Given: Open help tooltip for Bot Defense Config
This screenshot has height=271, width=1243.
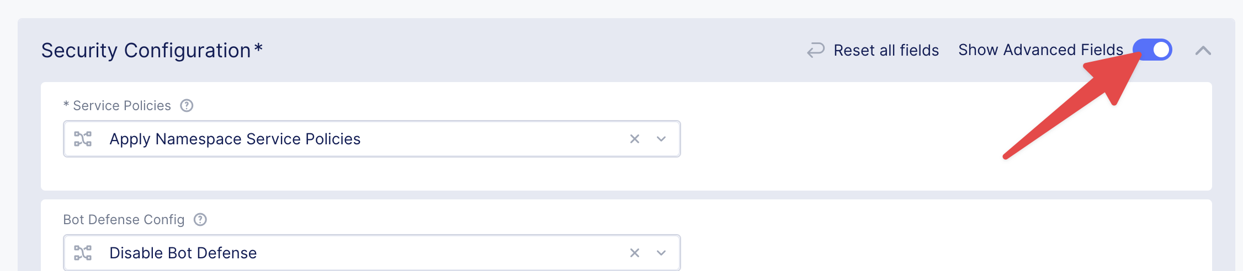Looking at the screenshot, I should coord(200,220).
